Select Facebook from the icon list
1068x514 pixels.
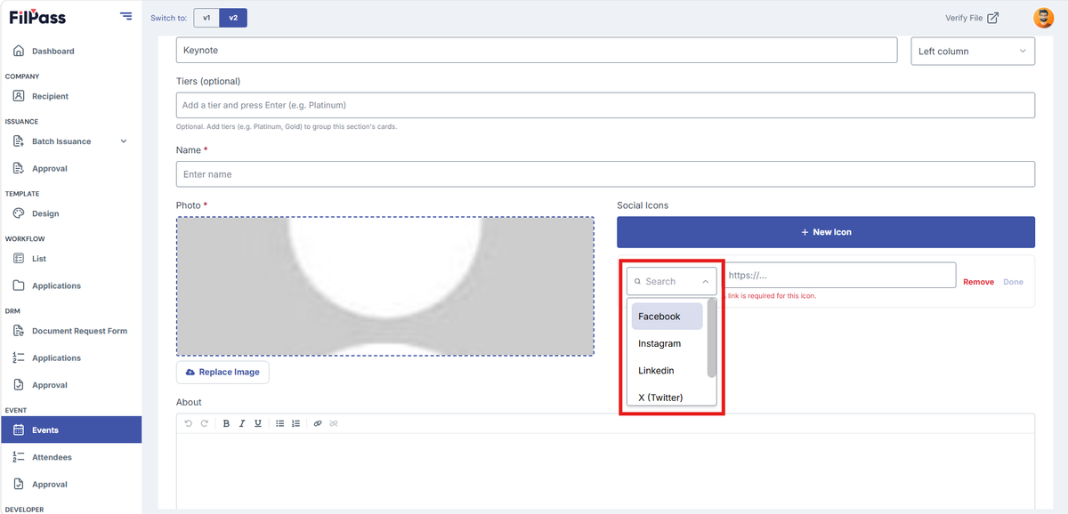pyautogui.click(x=667, y=317)
